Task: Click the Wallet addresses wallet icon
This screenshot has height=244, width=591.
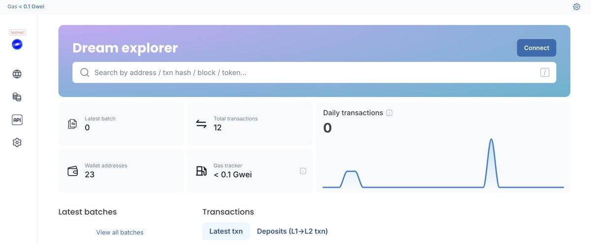Action: 72,171
